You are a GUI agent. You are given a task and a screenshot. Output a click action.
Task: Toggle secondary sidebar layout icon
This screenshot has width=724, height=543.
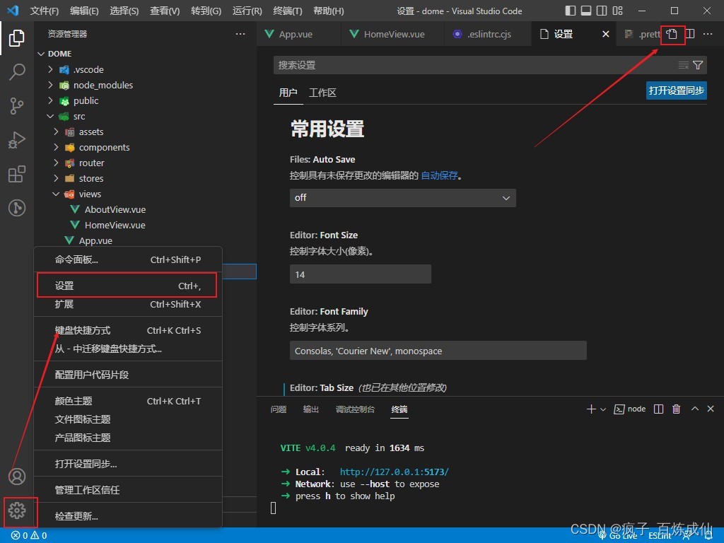pyautogui.click(x=602, y=11)
